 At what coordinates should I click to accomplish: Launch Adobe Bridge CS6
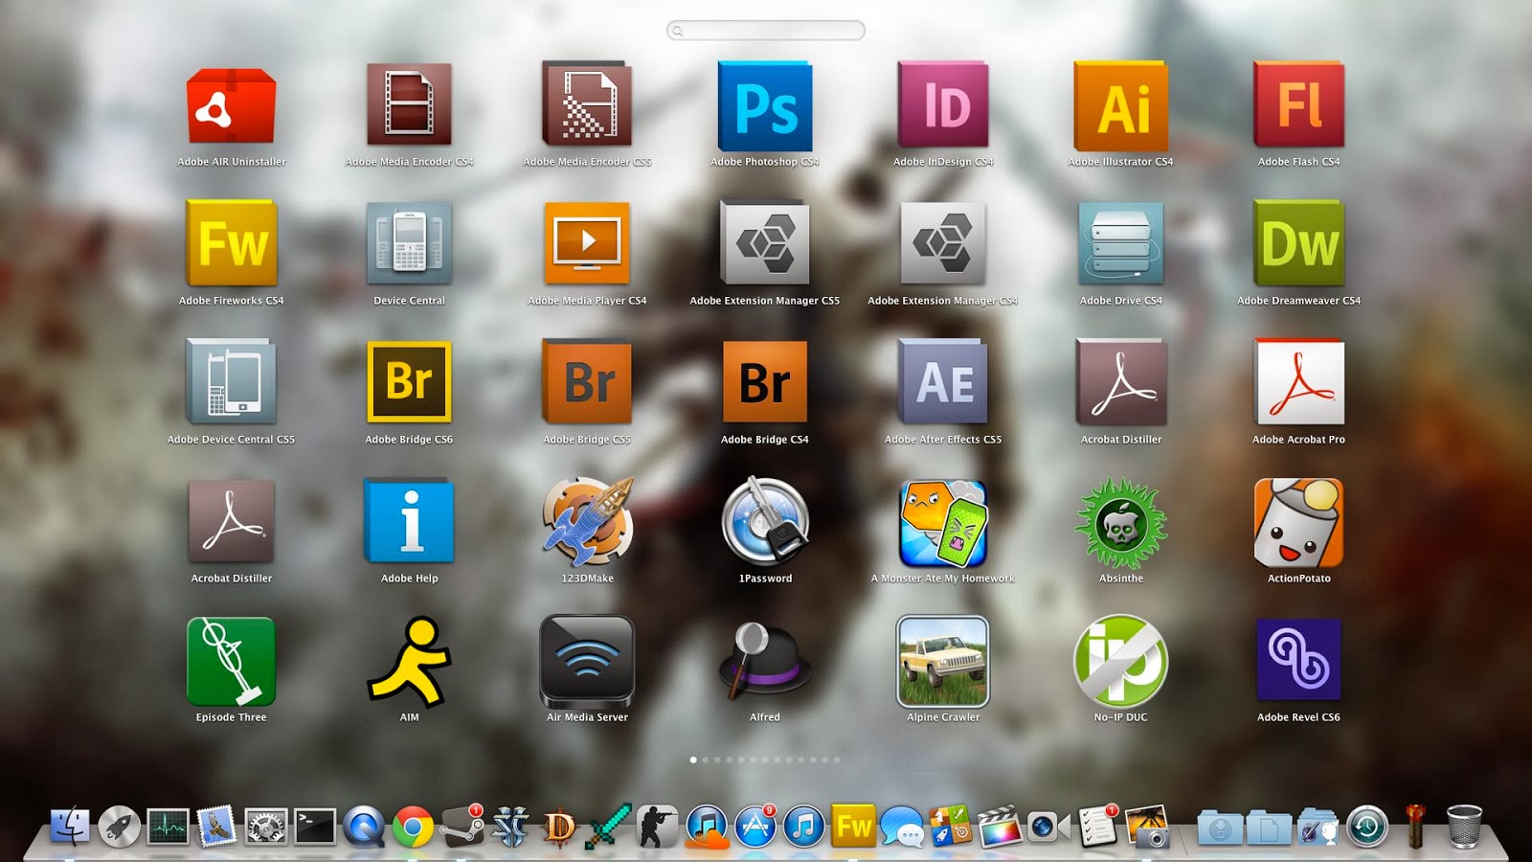coord(409,381)
